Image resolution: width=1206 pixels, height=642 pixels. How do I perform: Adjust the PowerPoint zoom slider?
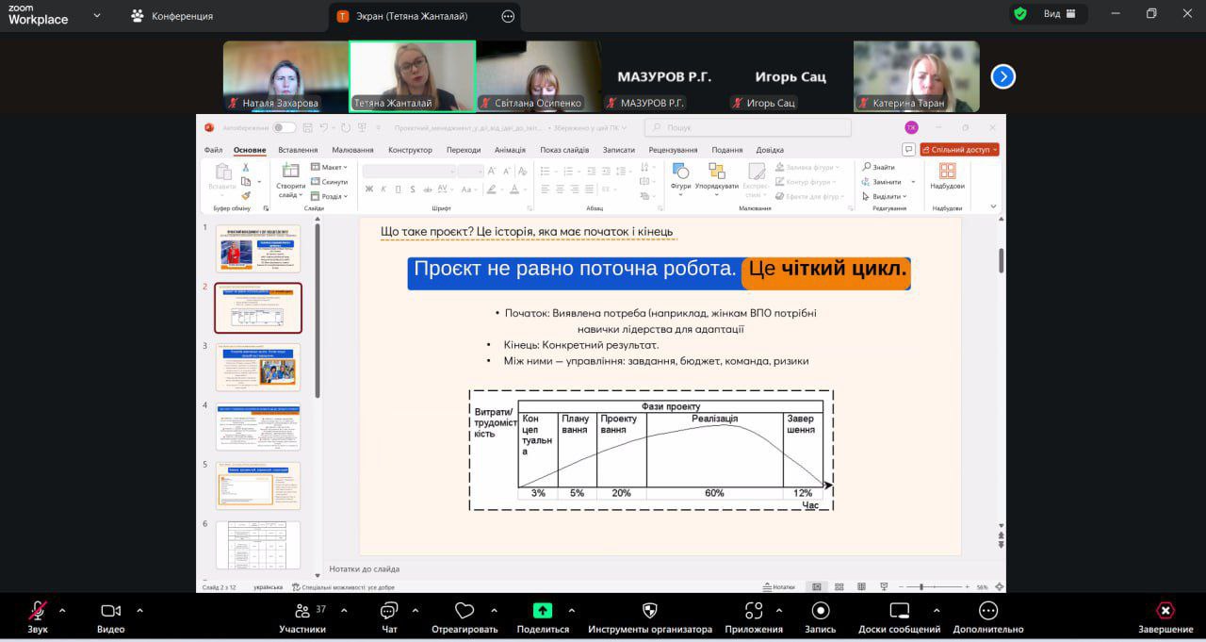point(921,586)
